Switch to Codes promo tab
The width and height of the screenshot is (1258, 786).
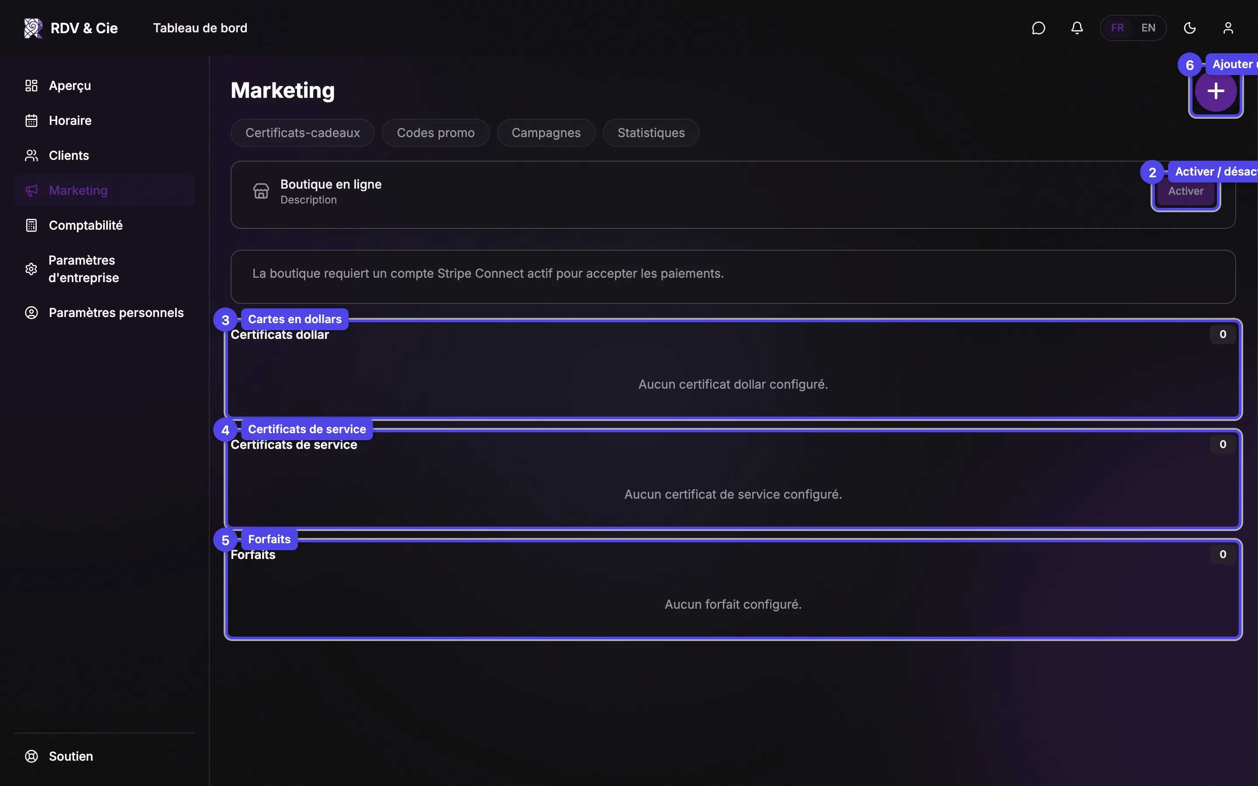pos(435,133)
